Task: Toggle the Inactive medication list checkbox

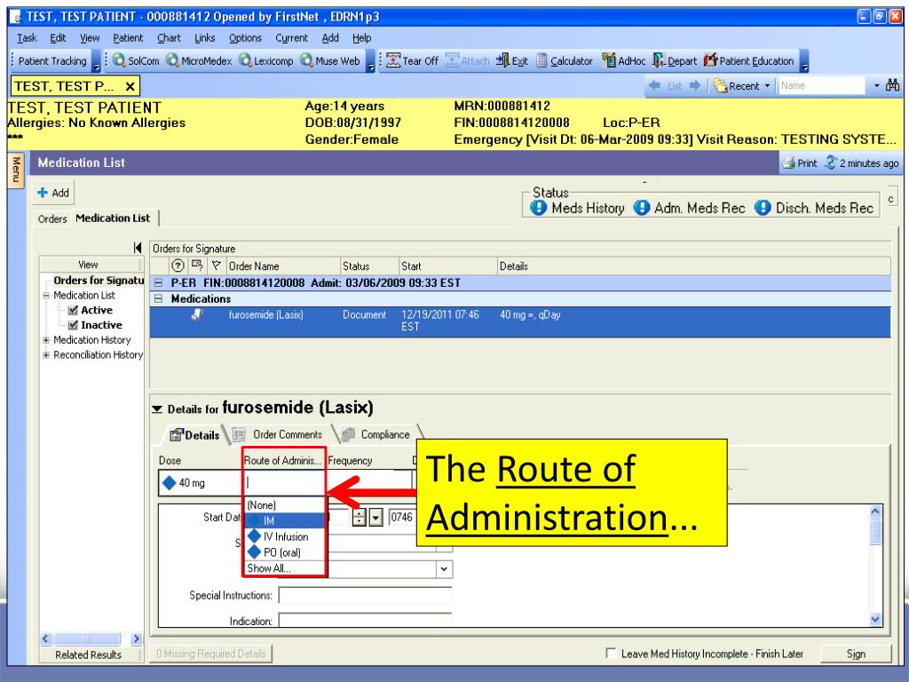Action: [73, 324]
